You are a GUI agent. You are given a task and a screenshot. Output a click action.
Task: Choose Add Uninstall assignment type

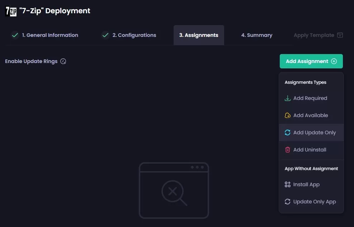pyautogui.click(x=310, y=149)
